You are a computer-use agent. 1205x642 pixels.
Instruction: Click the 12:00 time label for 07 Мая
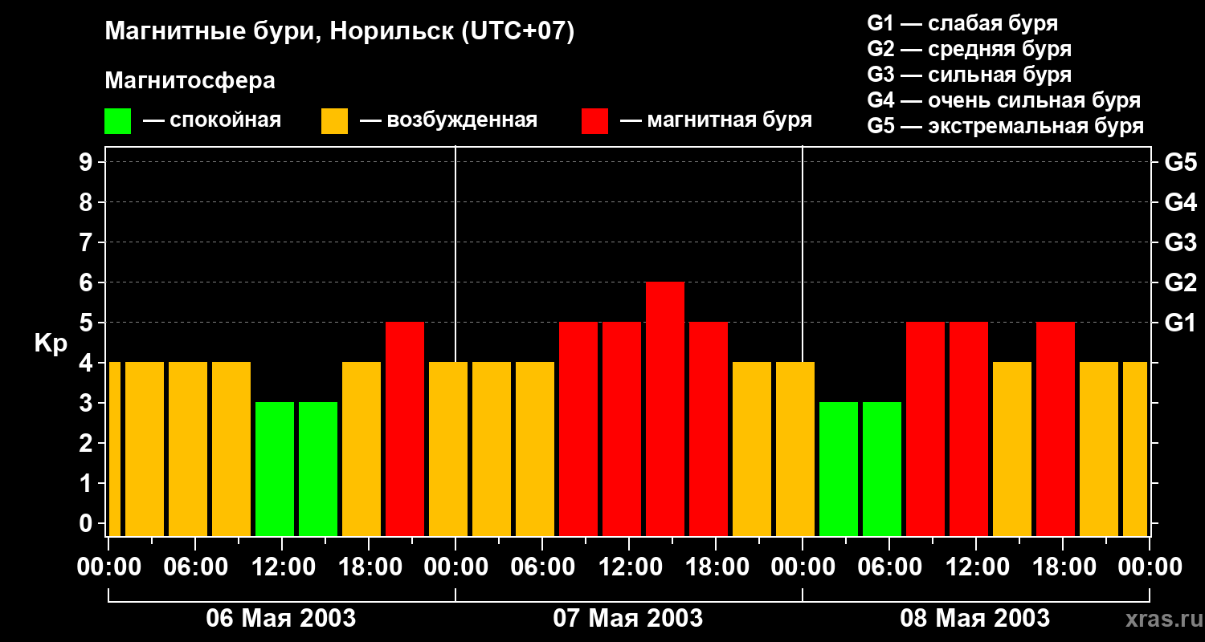click(630, 567)
